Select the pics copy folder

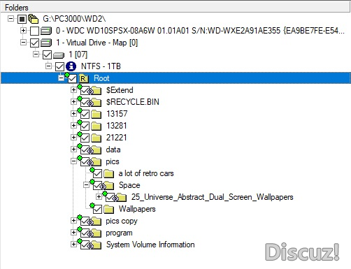pyautogui.click(x=122, y=221)
